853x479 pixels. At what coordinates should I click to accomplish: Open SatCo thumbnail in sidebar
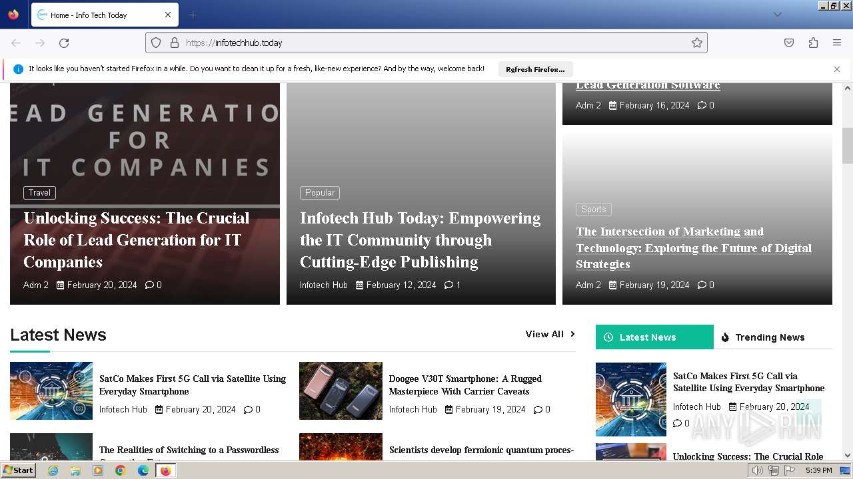tap(631, 399)
